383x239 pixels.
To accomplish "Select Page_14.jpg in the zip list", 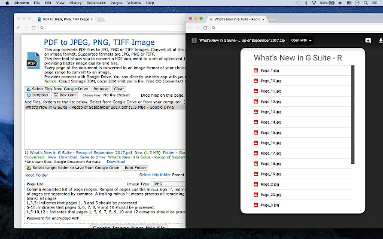I will pyautogui.click(x=301, y=122).
